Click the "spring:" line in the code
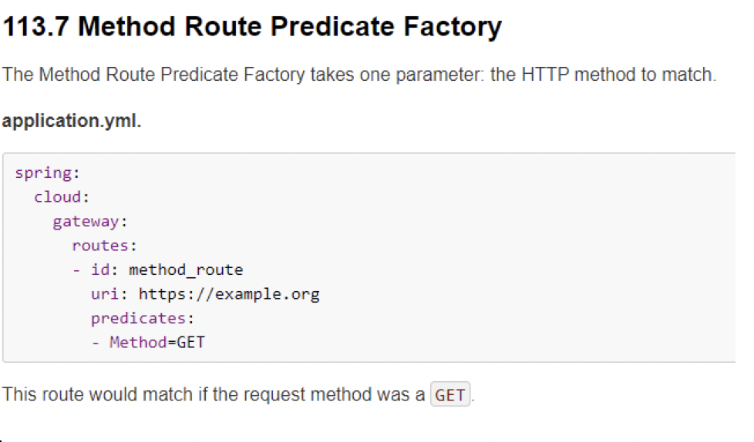Image resolution: width=754 pixels, height=442 pixels. 42,172
